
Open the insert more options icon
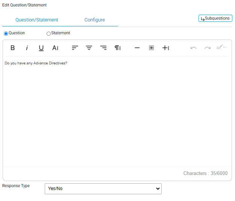166,48
